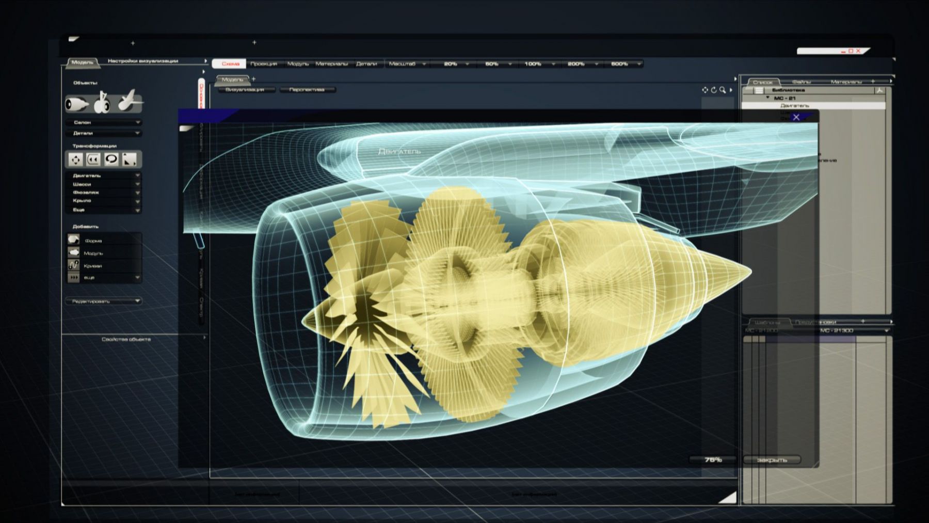Click the rotate view icon
This screenshot has height=523, width=929.
coord(714,90)
